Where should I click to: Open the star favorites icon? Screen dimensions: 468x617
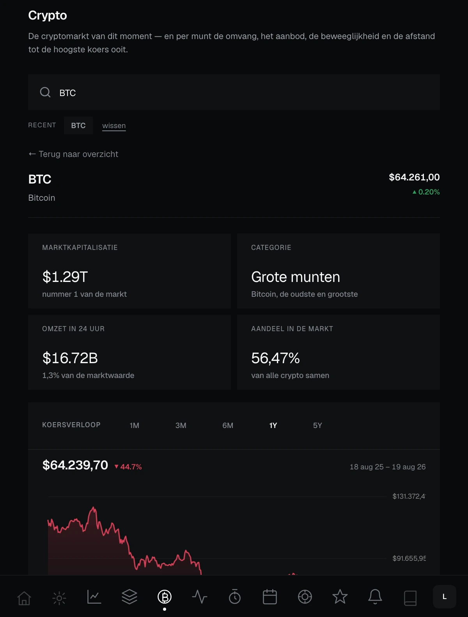pos(340,597)
